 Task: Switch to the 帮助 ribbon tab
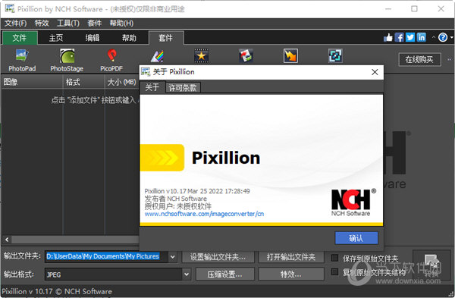coord(129,38)
